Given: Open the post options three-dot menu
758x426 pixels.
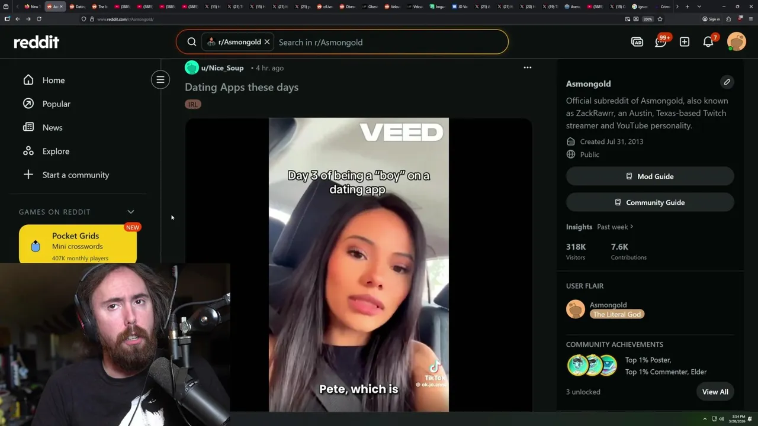Looking at the screenshot, I should pos(527,67).
